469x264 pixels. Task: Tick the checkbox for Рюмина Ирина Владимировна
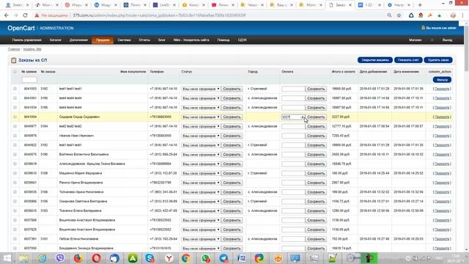pyautogui.click(x=15, y=183)
